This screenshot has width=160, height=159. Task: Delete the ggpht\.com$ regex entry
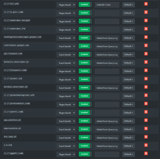coord(146,153)
